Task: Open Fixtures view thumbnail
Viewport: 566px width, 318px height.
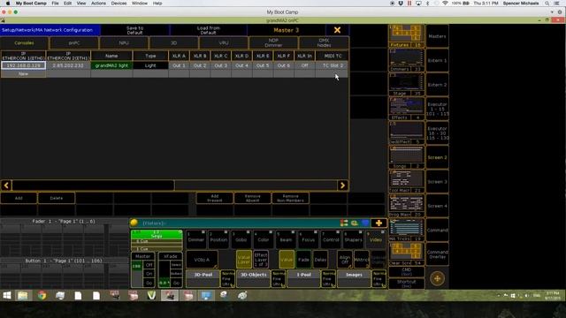Action: point(406,36)
